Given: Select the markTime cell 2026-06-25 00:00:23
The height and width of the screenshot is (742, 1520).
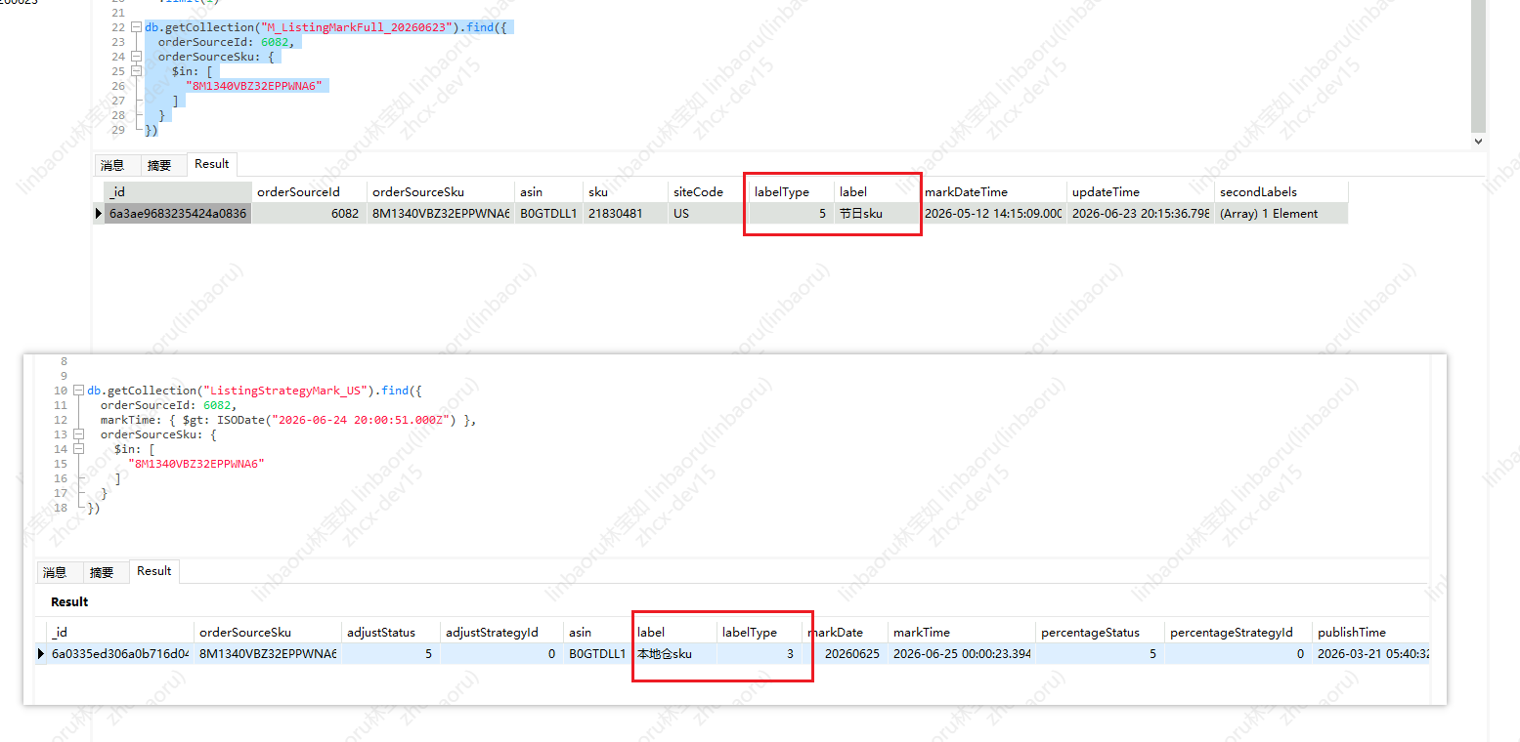Looking at the screenshot, I should pos(962,654).
